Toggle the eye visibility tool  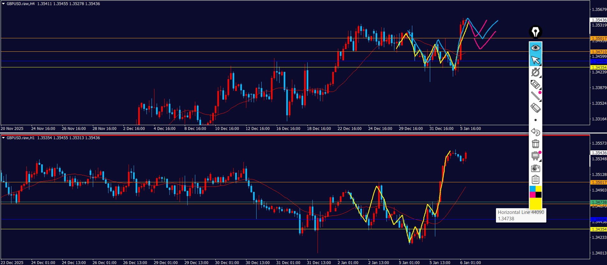click(536, 48)
